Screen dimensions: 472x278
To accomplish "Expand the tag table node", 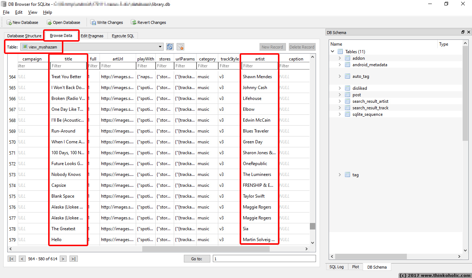I will click(340, 175).
